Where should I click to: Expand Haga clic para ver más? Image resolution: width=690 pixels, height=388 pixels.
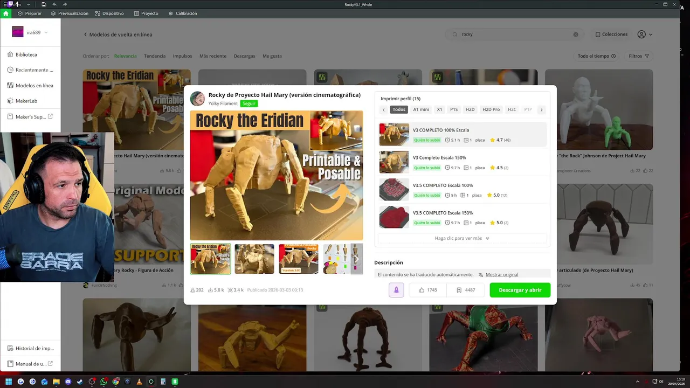[x=462, y=238]
